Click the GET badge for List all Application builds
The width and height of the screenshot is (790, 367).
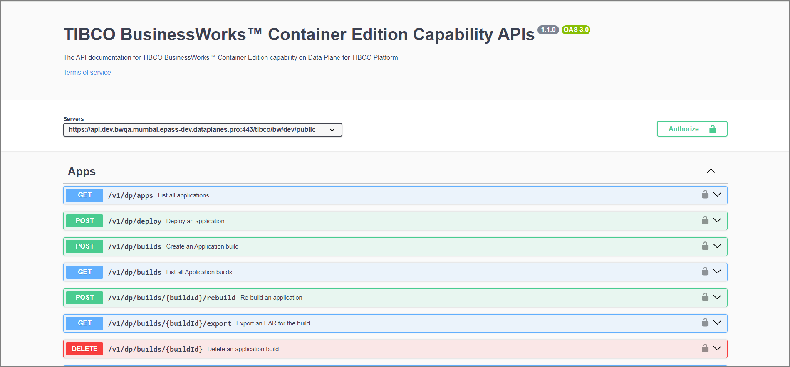(84, 272)
